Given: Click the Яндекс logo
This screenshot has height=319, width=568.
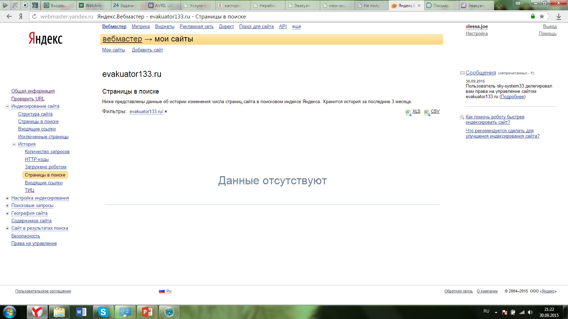Looking at the screenshot, I should [x=45, y=38].
